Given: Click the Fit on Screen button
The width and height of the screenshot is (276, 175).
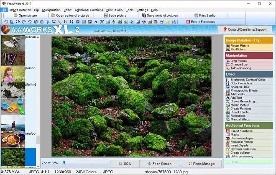Looking at the screenshot, I should click(159, 164).
